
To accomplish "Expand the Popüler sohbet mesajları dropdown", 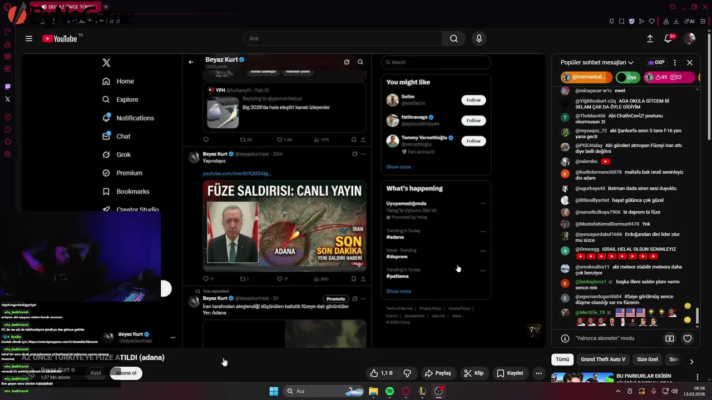I will click(597, 63).
